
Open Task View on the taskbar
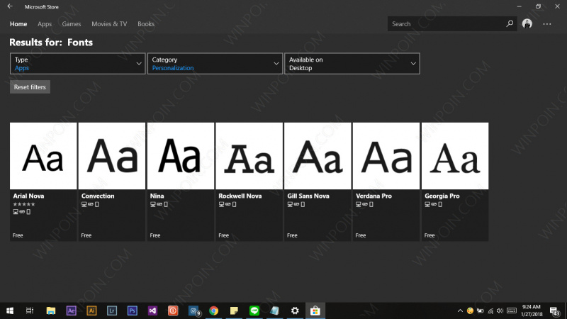pos(30,310)
